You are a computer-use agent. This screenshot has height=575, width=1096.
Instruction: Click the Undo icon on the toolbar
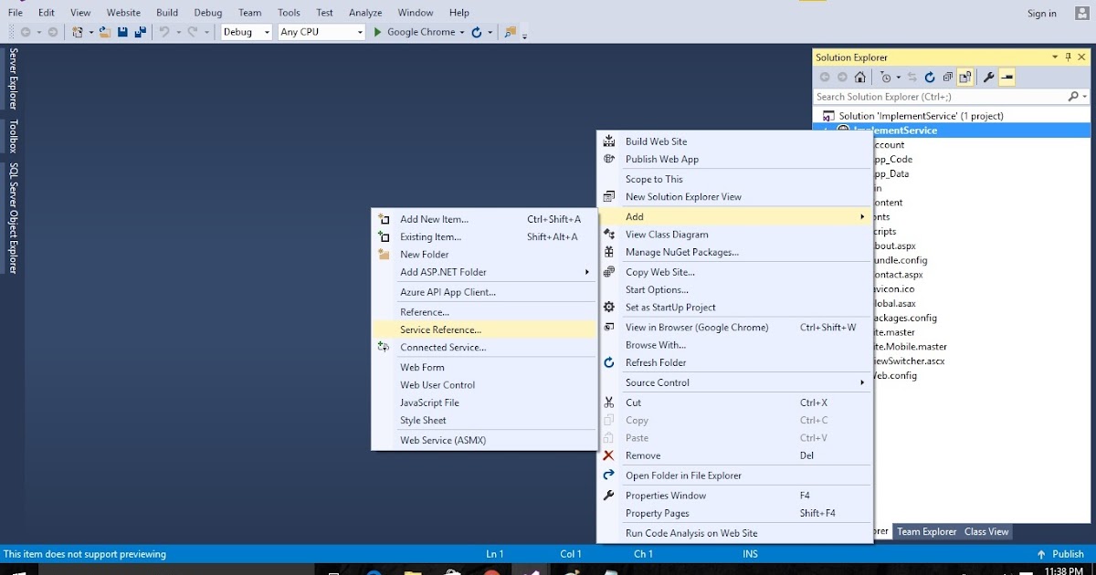click(x=163, y=32)
